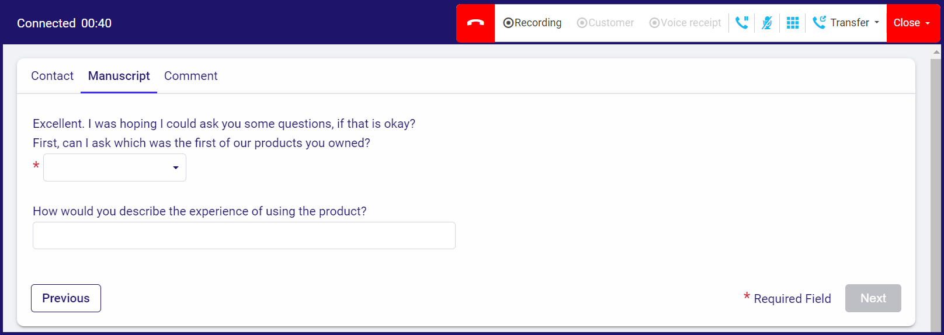Image resolution: width=944 pixels, height=335 pixels.
Task: Mute the microphone
Action: [767, 23]
